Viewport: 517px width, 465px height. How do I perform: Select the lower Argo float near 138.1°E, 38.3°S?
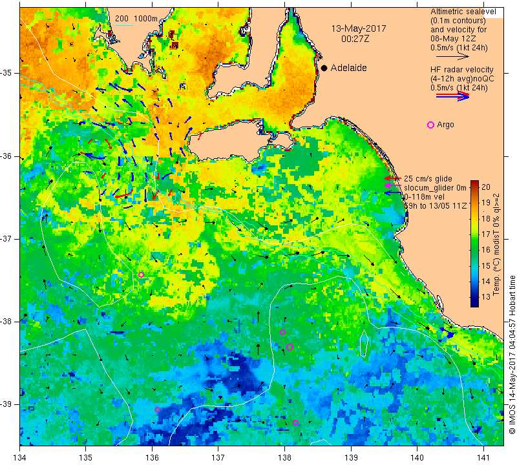pyautogui.click(x=290, y=347)
